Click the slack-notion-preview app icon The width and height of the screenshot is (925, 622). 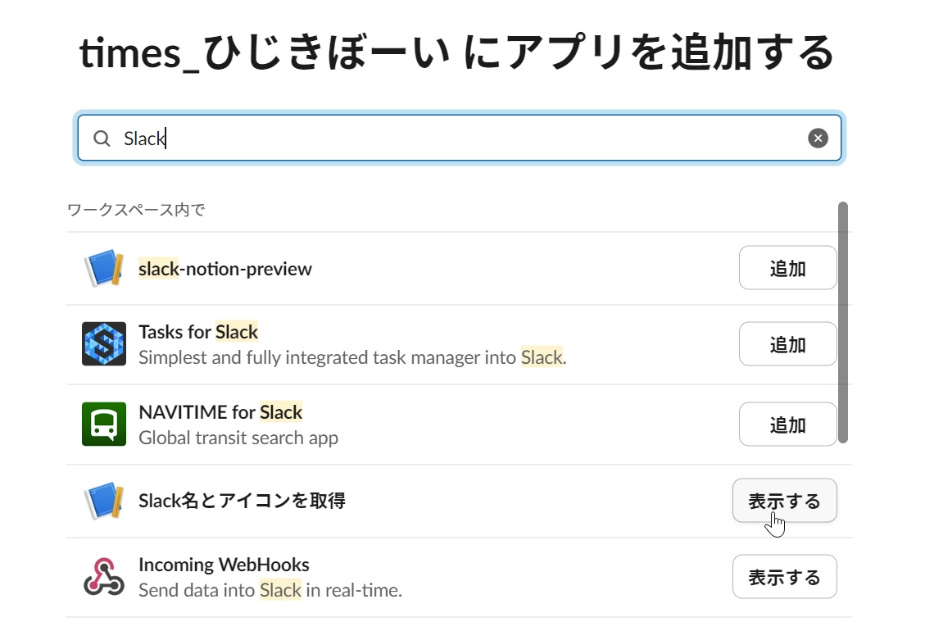pos(104,269)
